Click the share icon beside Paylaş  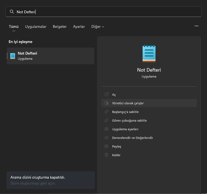coord(106,146)
